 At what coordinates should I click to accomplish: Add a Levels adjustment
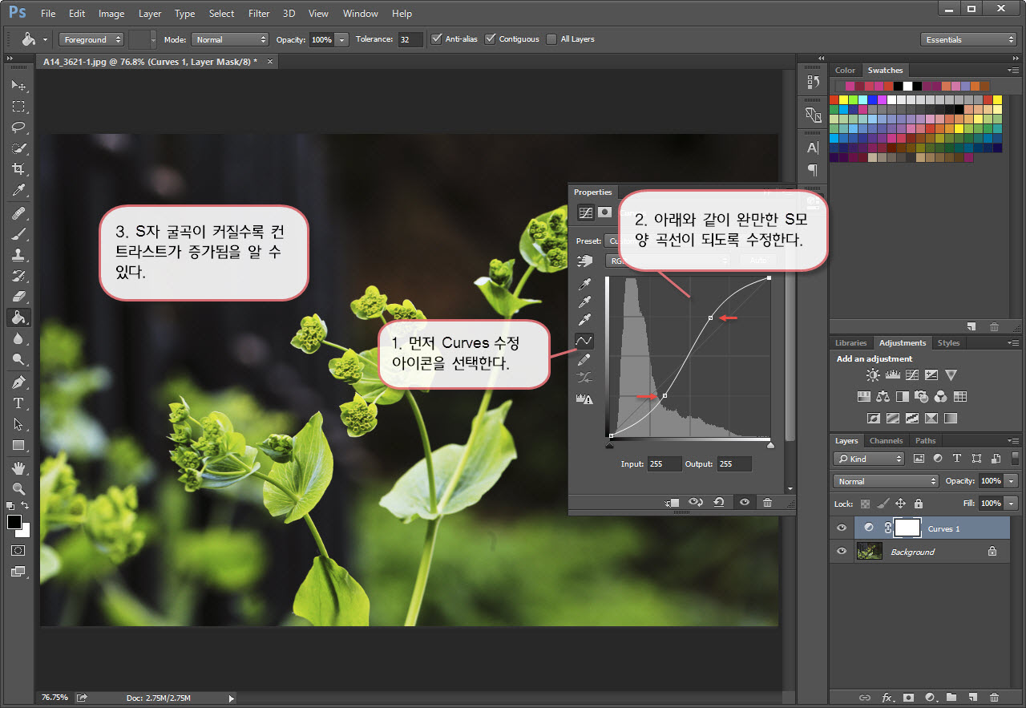point(891,374)
